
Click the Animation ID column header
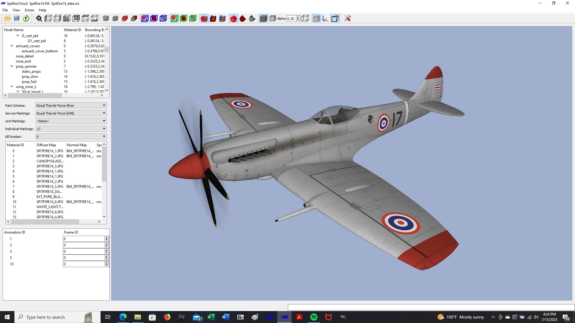33,232
